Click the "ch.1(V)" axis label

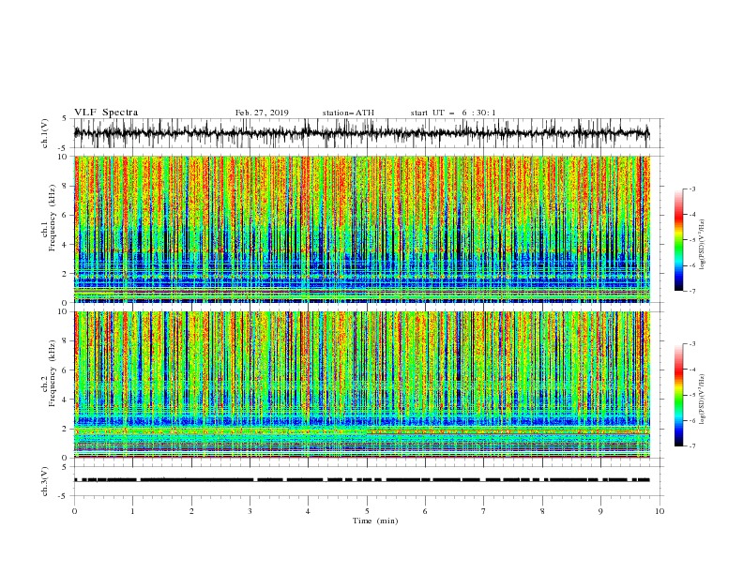pos(45,133)
